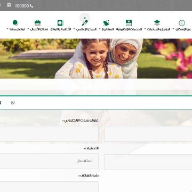Open the الأنظمة واللوائح book icon

click(x=60, y=23)
